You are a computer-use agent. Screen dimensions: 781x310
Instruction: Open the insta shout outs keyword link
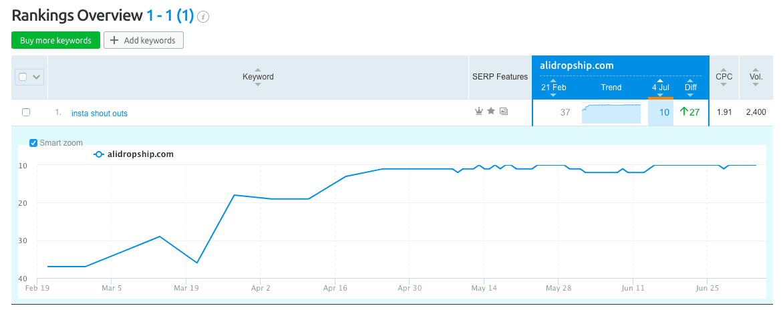pyautogui.click(x=100, y=113)
